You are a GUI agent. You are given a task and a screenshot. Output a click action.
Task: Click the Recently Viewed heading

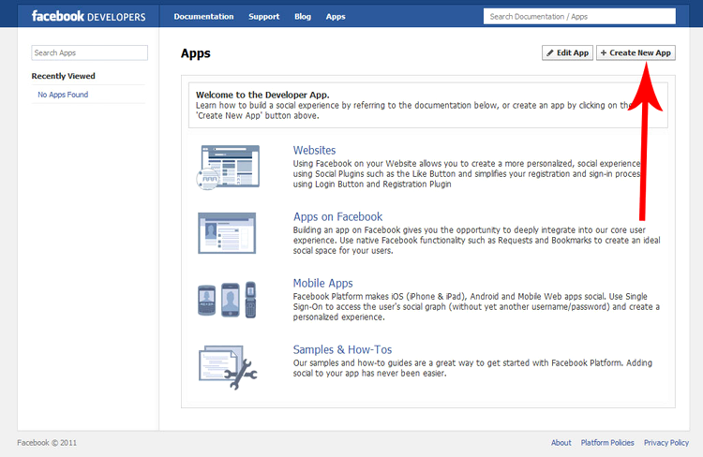click(63, 76)
